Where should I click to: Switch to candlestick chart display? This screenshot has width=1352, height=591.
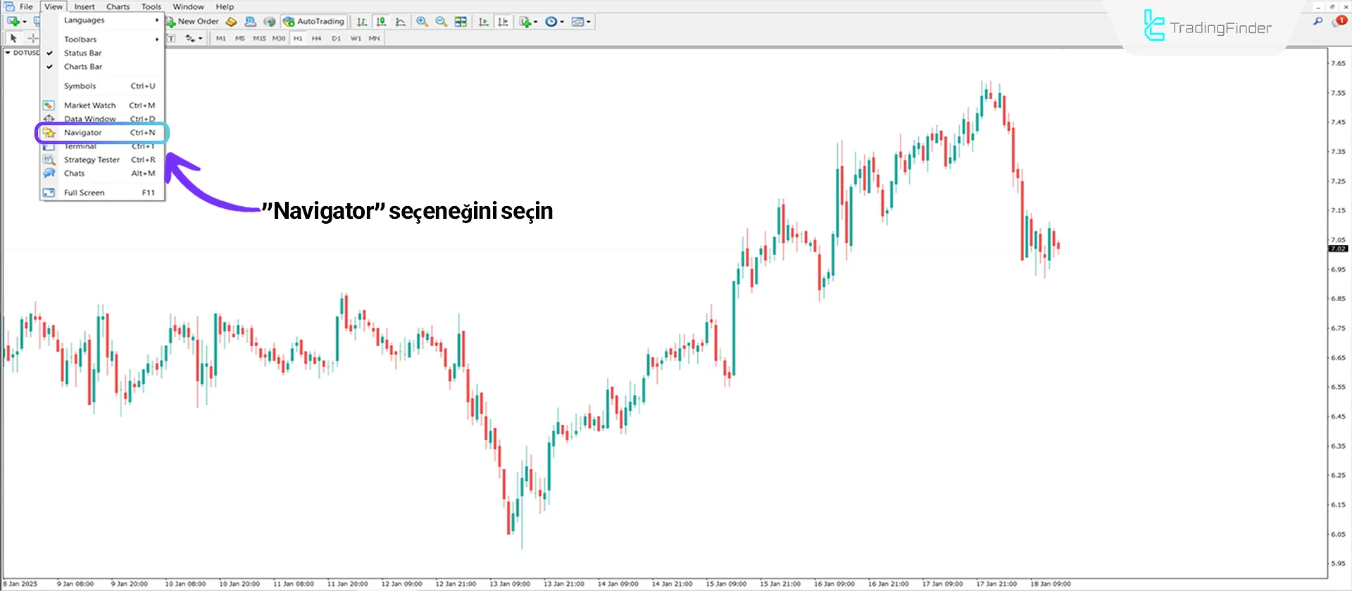(381, 22)
